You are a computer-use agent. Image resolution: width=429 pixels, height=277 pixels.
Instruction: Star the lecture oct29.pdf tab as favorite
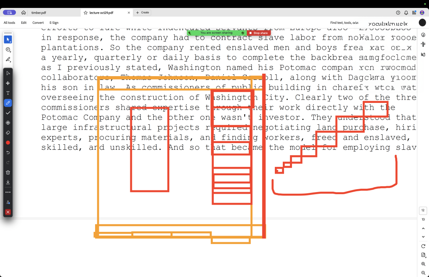85,13
